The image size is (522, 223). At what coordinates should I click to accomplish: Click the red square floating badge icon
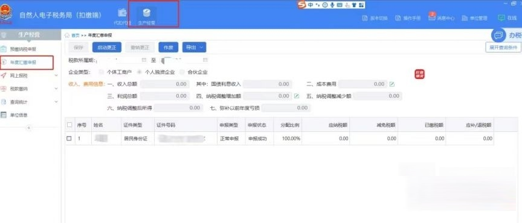(419, 74)
